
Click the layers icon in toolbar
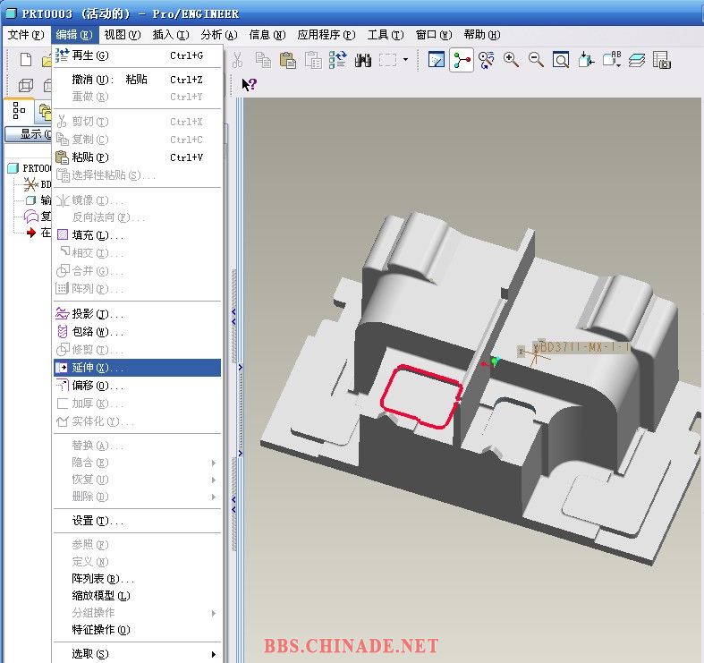pos(637,60)
